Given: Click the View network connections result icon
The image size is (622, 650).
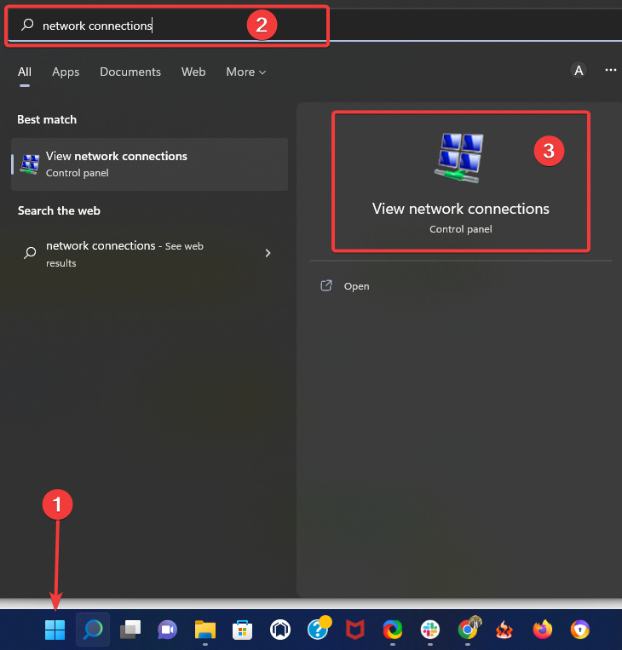Looking at the screenshot, I should point(30,164).
